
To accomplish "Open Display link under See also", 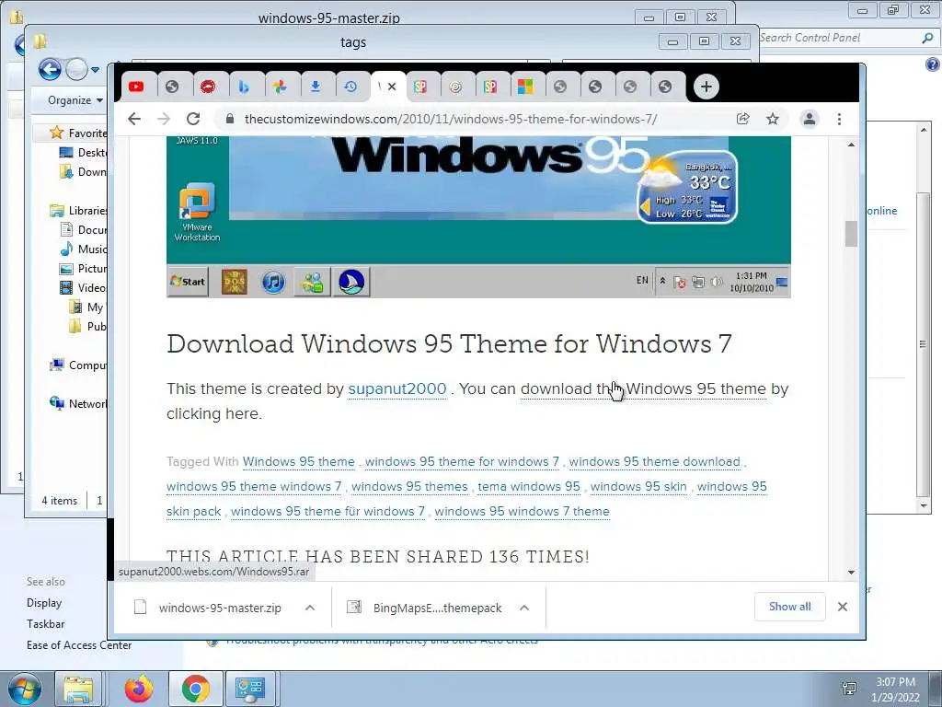I will pyautogui.click(x=44, y=603).
